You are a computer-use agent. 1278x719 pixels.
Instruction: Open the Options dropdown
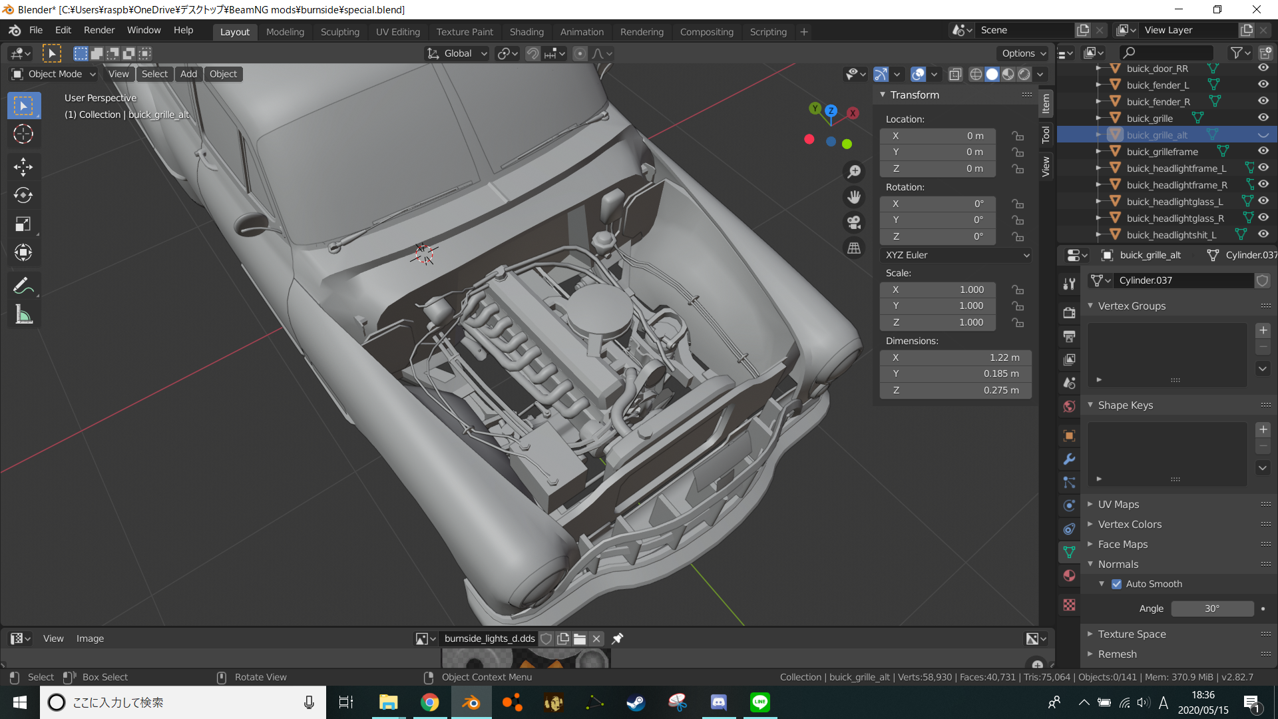1024,53
